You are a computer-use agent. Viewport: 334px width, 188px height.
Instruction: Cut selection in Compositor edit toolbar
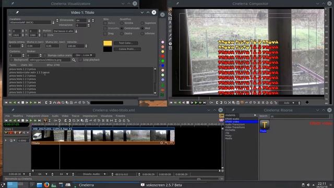click(230, 103)
